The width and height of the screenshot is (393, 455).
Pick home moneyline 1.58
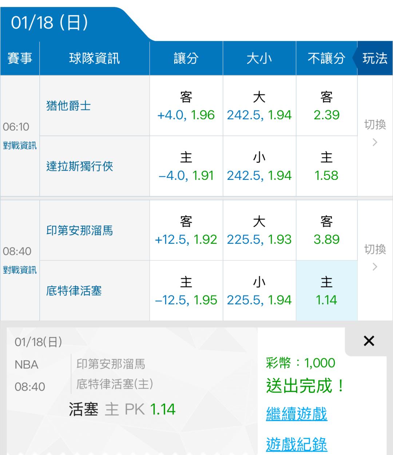click(x=326, y=166)
